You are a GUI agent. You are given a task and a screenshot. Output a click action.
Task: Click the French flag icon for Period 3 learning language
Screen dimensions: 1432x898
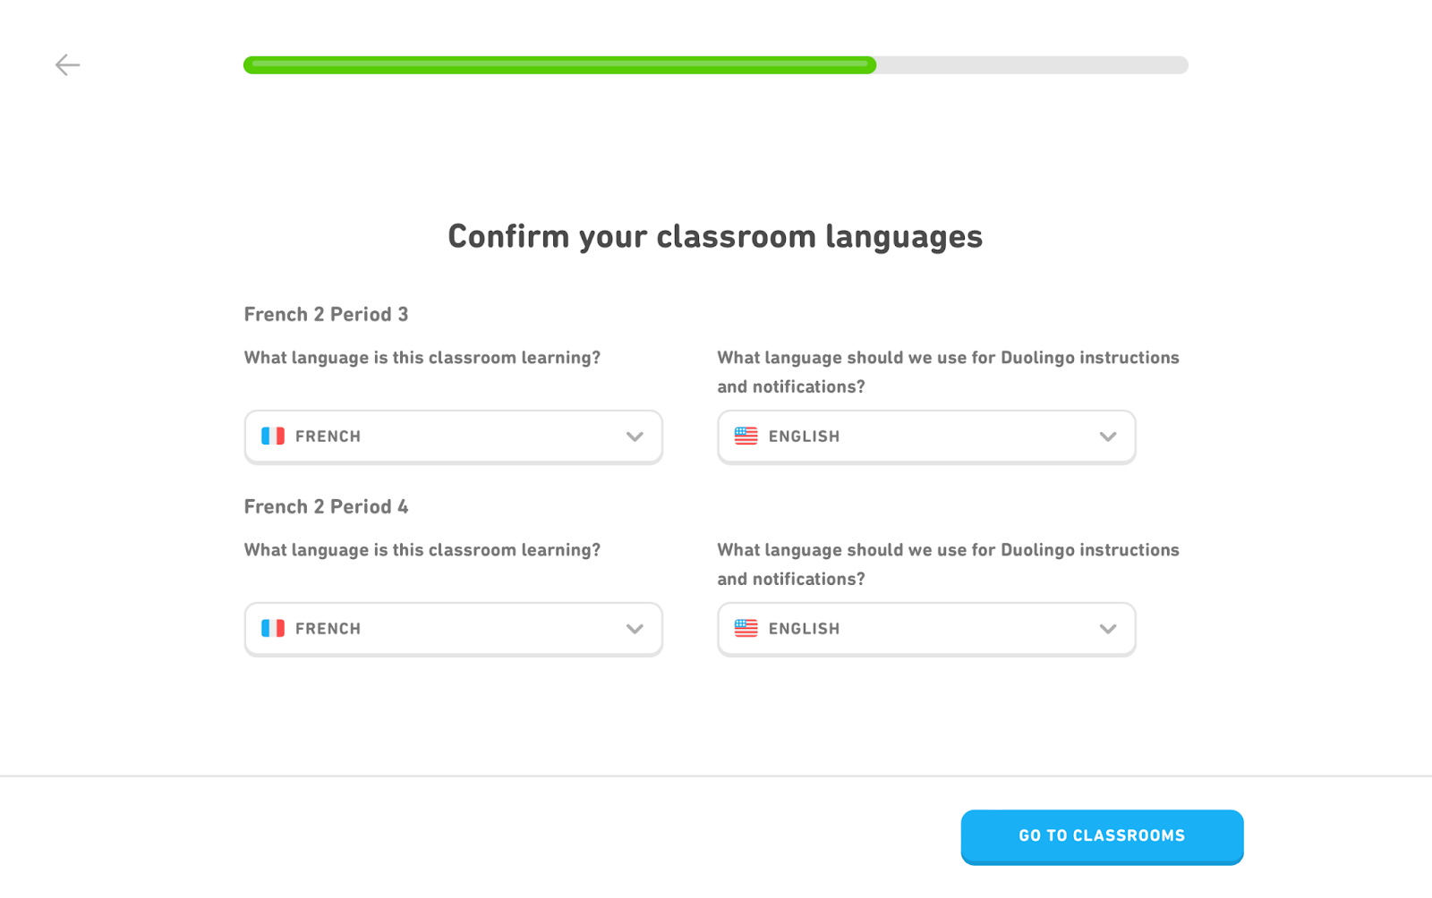coord(274,436)
